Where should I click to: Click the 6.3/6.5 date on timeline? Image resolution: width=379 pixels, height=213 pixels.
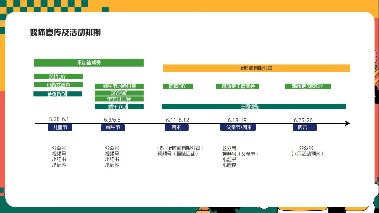(x=112, y=120)
